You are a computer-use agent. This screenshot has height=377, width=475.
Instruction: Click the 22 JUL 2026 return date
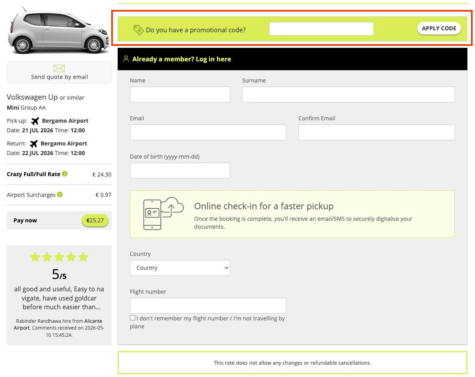tap(37, 153)
